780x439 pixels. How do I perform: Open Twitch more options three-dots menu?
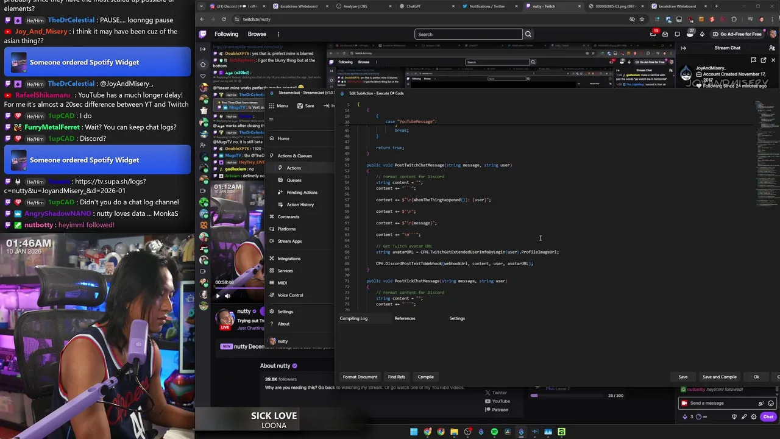(x=278, y=34)
